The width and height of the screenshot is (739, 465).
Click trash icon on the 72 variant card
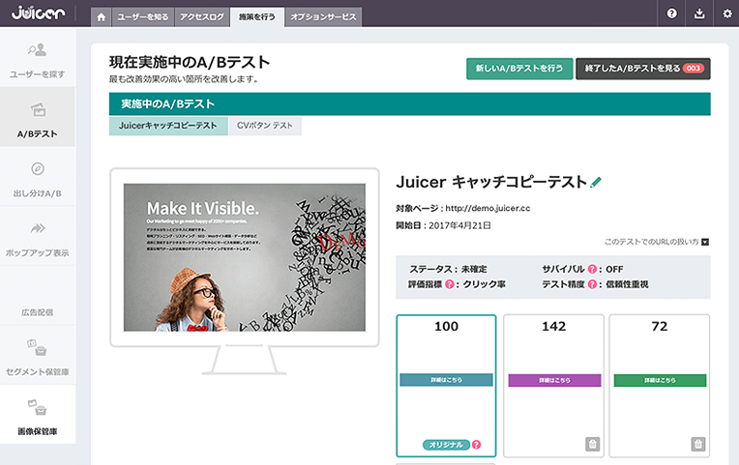(x=696, y=444)
